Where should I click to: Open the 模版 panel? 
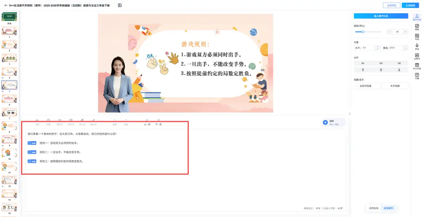point(417,27)
